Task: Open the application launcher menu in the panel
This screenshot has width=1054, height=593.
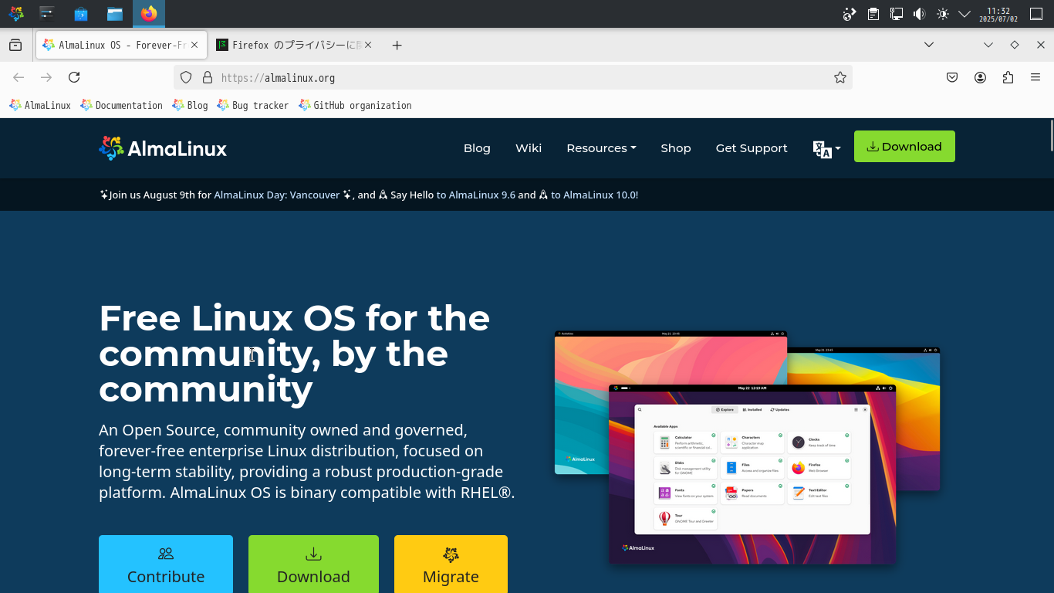Action: [x=15, y=14]
